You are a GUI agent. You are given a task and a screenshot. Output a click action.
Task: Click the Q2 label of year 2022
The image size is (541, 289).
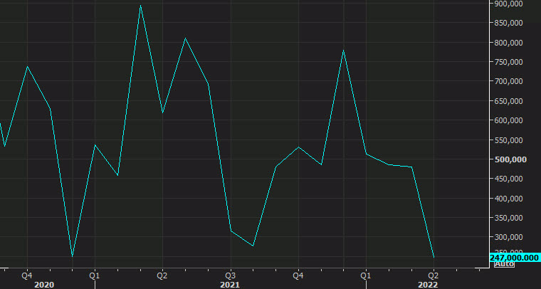point(434,276)
